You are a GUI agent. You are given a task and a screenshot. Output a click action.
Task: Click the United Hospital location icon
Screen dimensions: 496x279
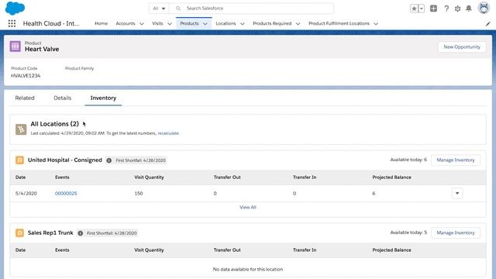point(19,160)
